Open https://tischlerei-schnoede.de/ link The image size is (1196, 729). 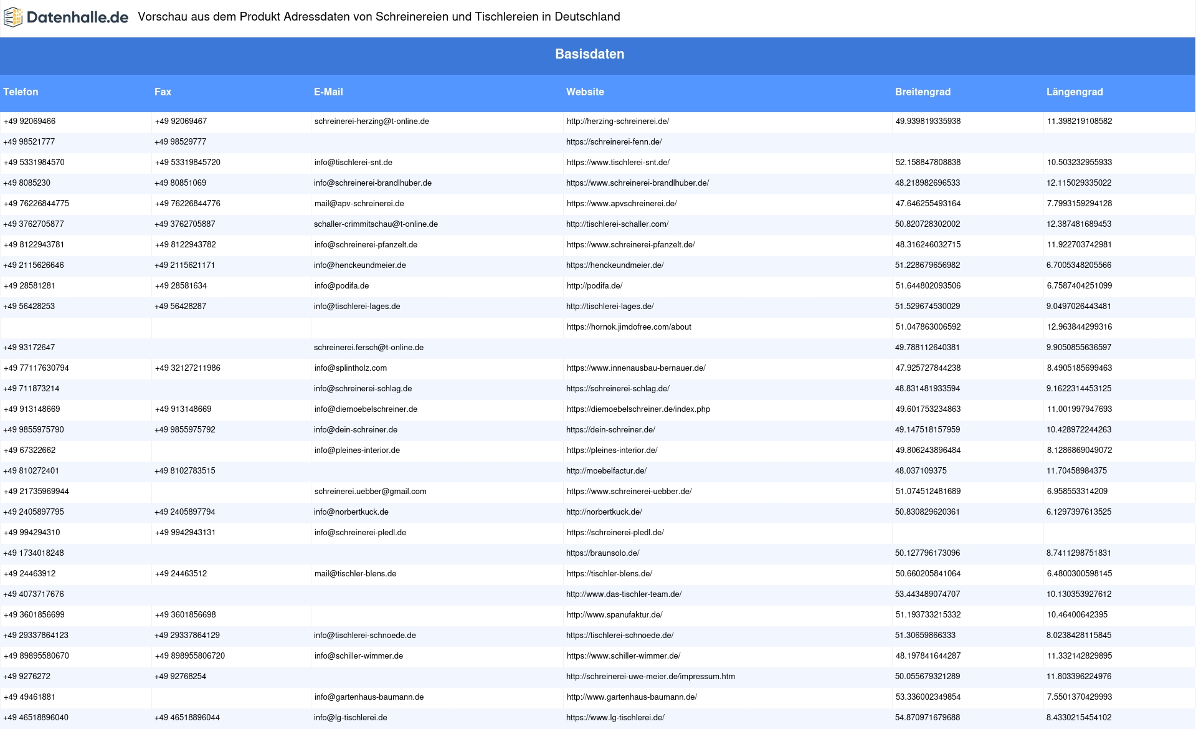coord(620,636)
